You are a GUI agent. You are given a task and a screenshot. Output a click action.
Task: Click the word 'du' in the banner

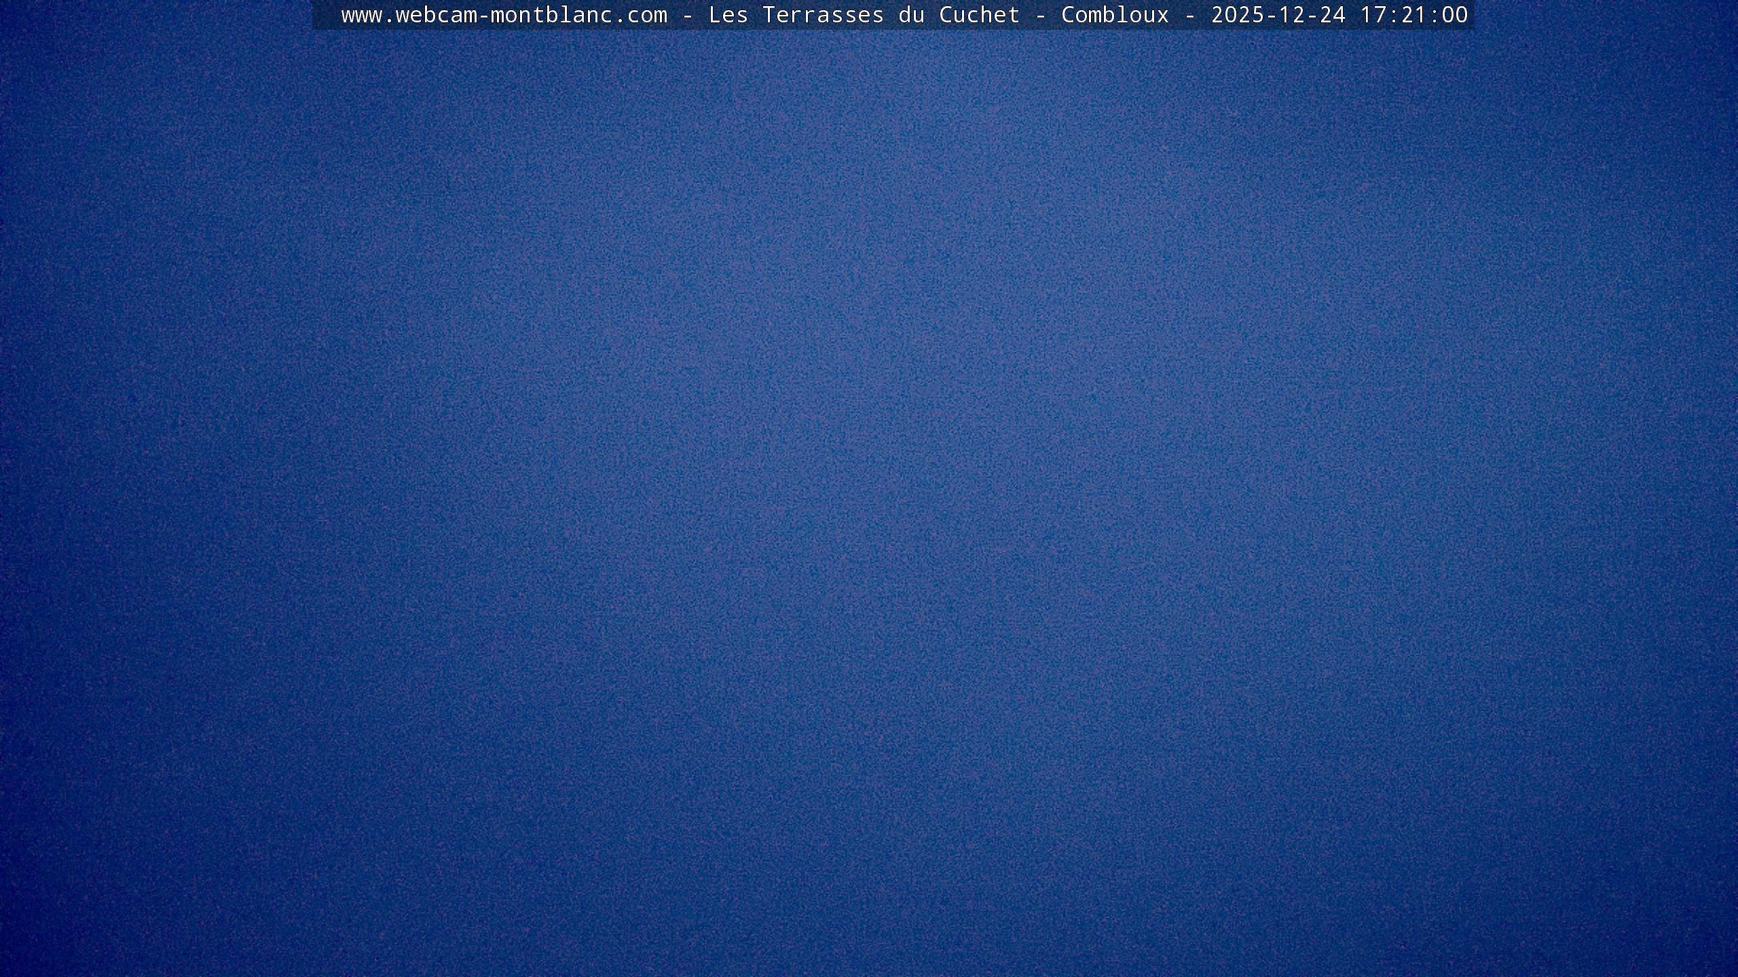pos(911,15)
